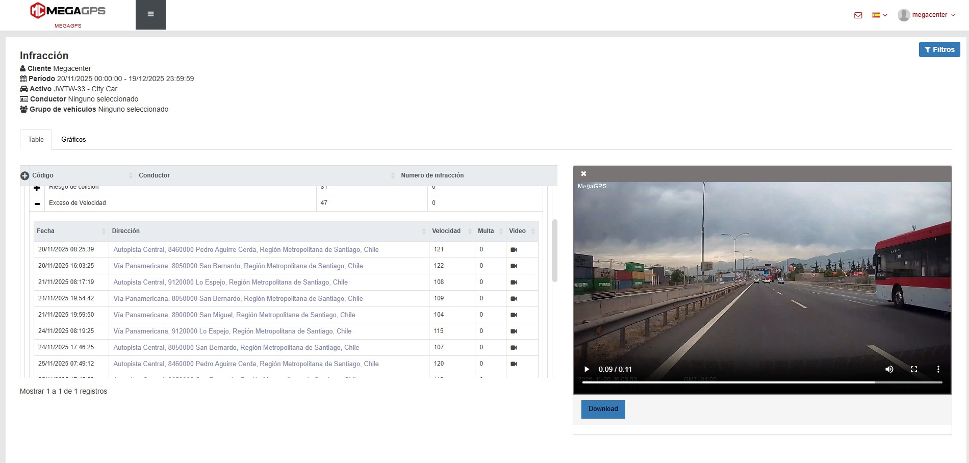
Task: Collapse the Exceso de Velocidad row
Action: (x=37, y=203)
